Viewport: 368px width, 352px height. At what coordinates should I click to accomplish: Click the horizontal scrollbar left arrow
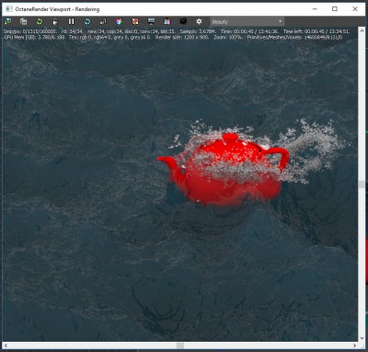click(6, 346)
